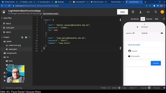166x93 pixels.
Task: Edit the LoginNativeBaseFuncionalApp project title
Action: (24, 11)
